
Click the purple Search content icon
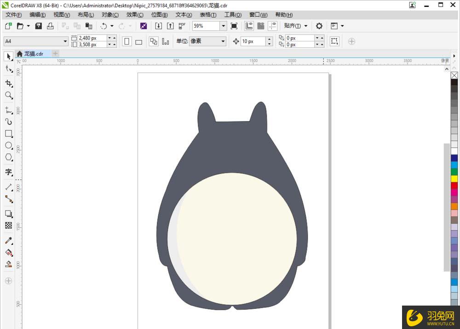click(144, 26)
